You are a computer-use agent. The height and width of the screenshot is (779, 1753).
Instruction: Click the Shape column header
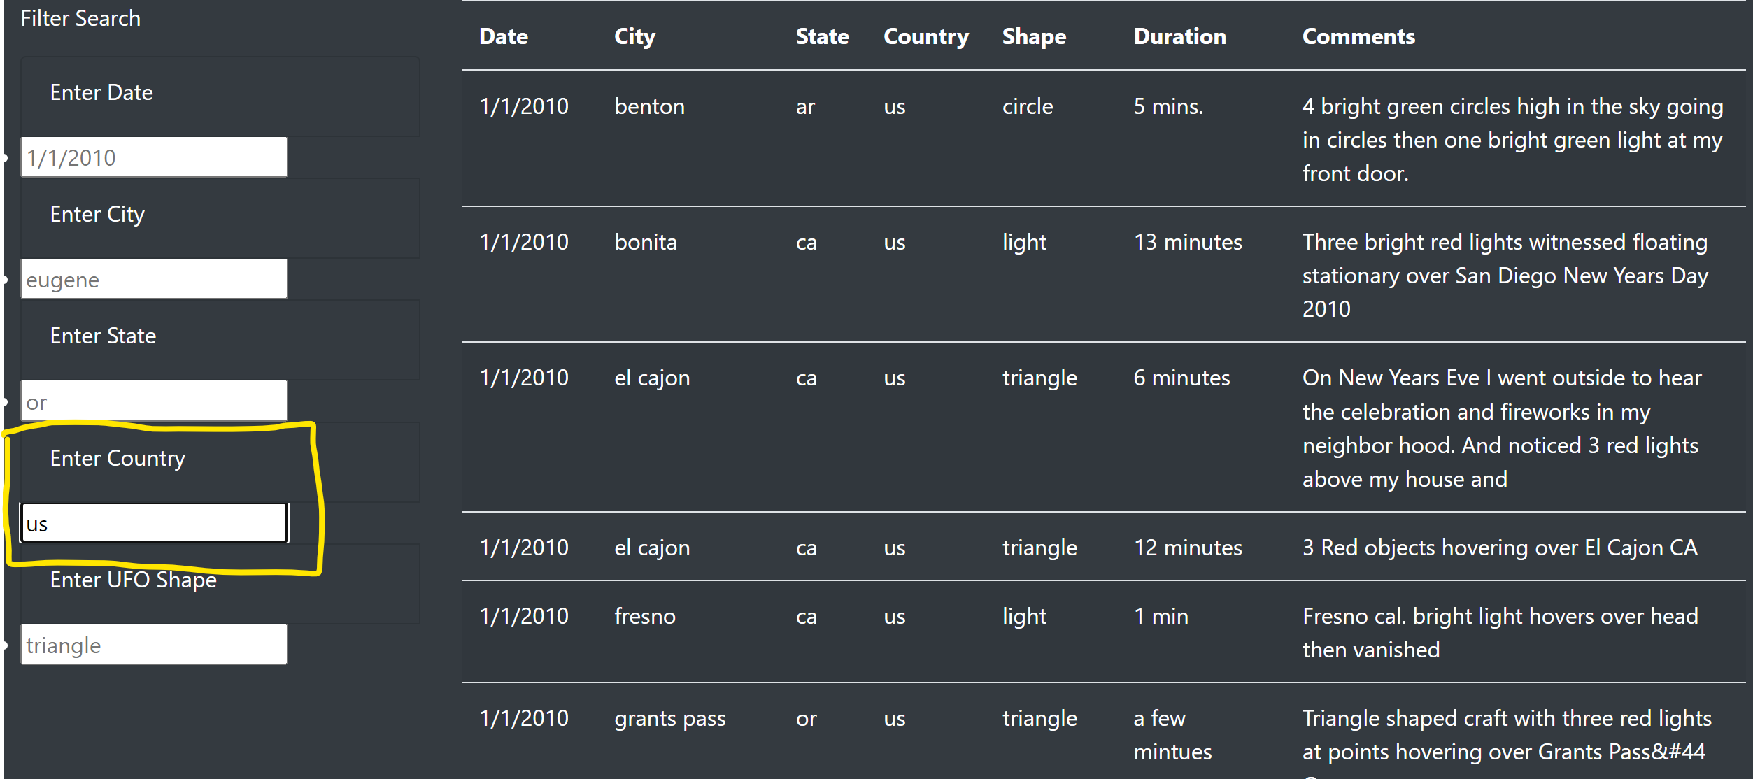(x=1034, y=36)
